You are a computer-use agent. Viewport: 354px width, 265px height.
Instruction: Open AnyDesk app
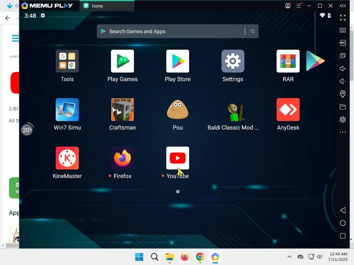tap(288, 109)
